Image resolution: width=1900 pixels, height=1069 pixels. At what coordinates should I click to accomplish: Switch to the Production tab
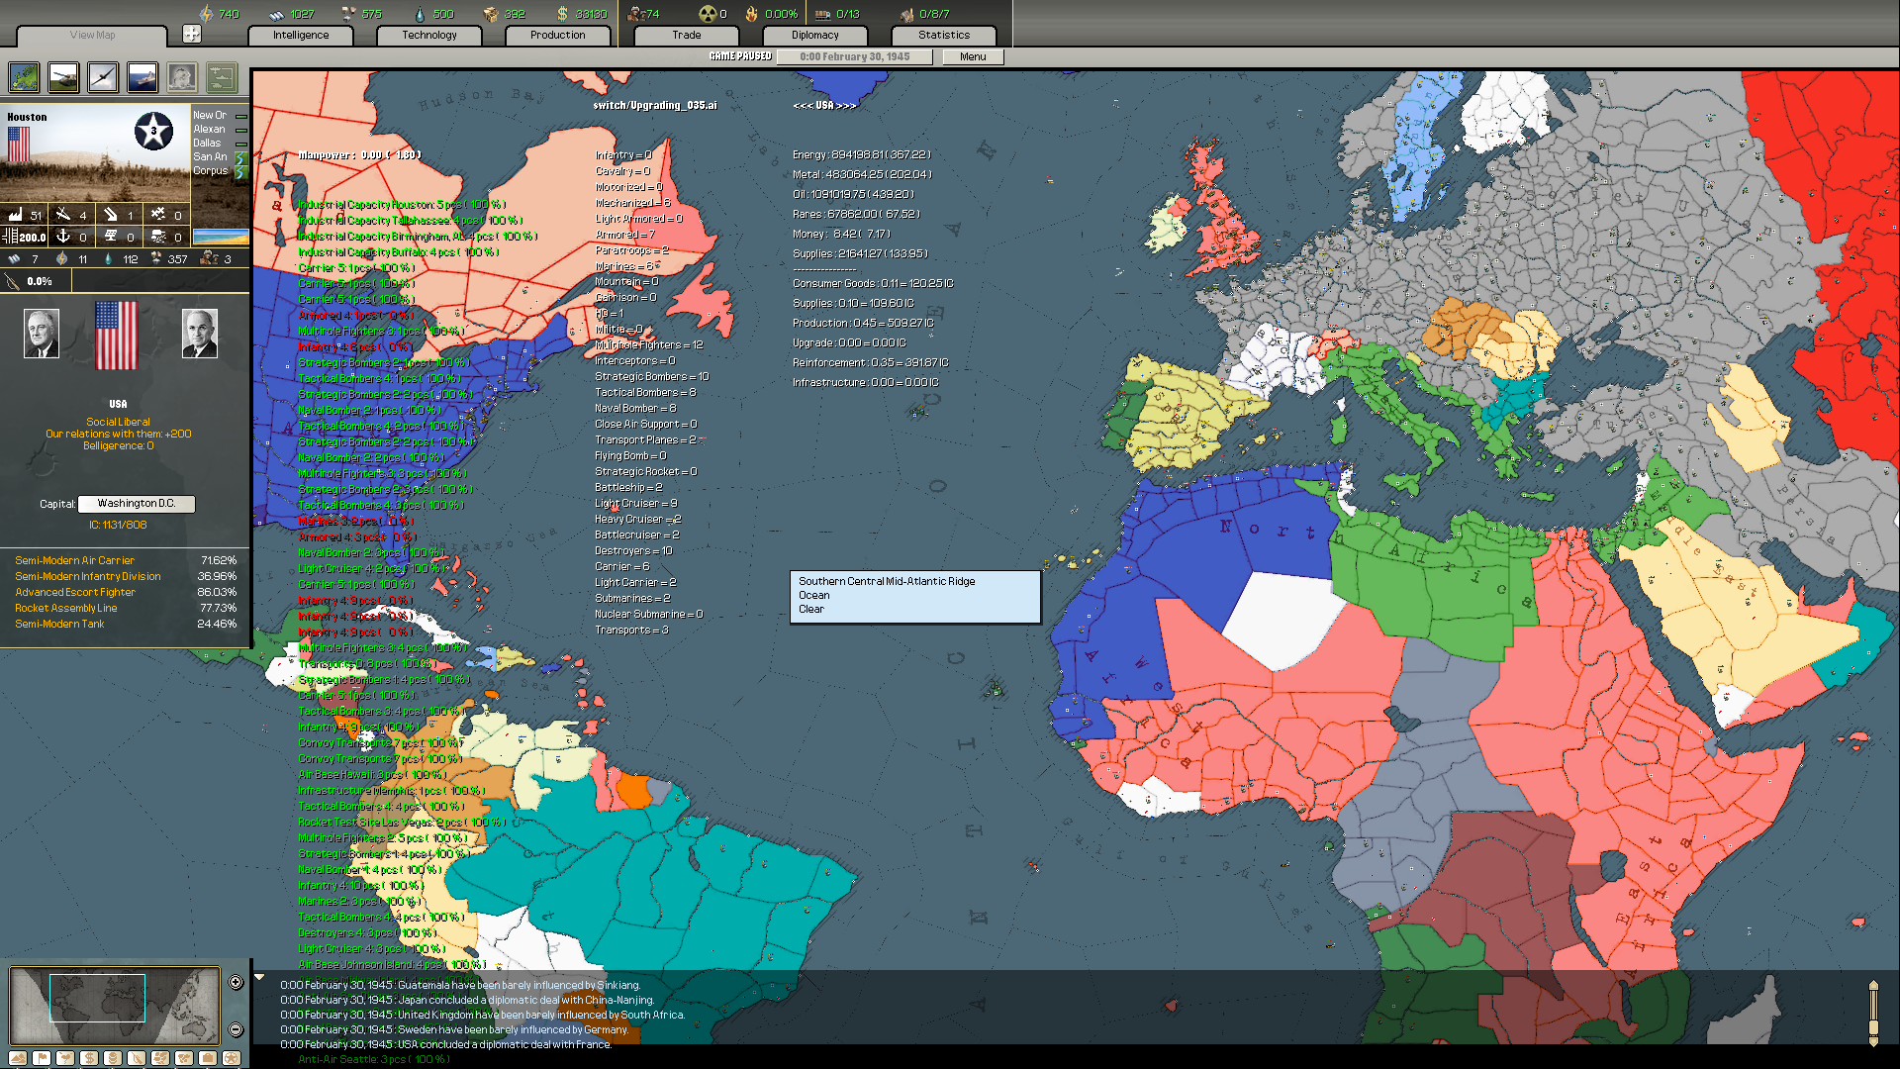(557, 35)
